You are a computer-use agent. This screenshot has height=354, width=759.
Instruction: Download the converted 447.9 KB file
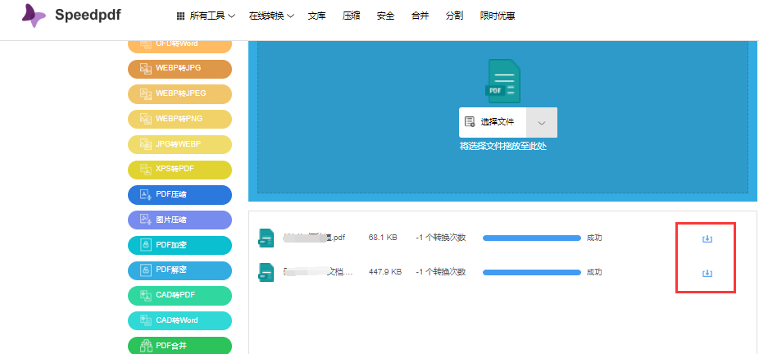pos(707,274)
